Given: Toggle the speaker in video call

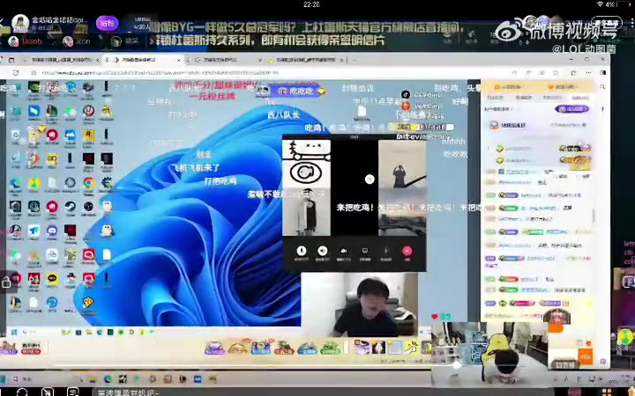Looking at the screenshot, I should point(322,250).
